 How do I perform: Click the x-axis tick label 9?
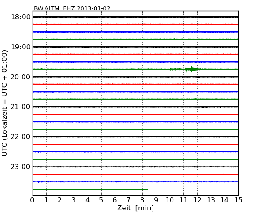156,200
